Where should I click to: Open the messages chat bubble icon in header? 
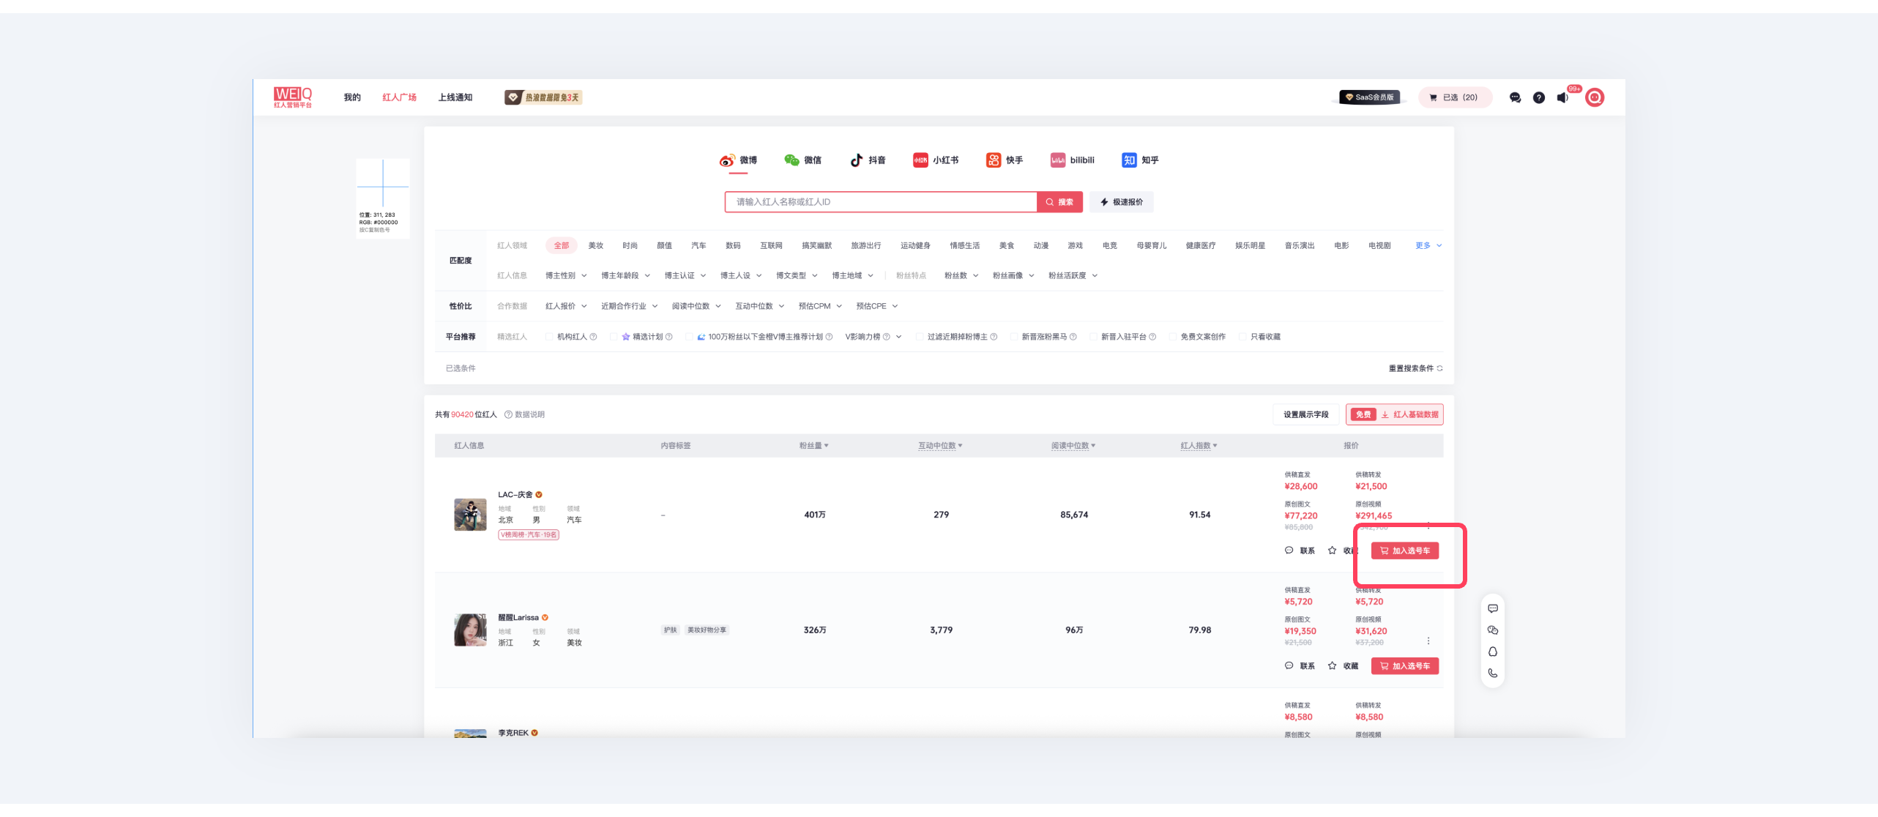point(1515,97)
